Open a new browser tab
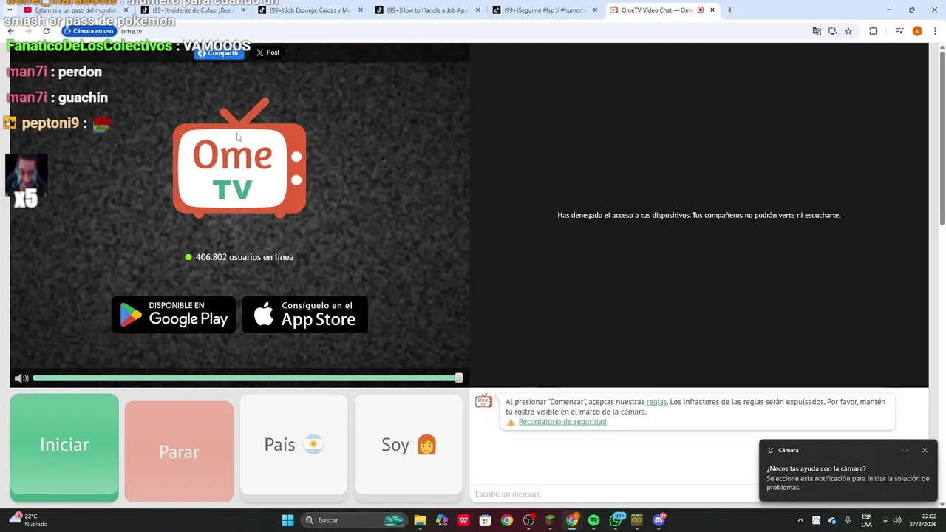946x532 pixels. point(730,10)
